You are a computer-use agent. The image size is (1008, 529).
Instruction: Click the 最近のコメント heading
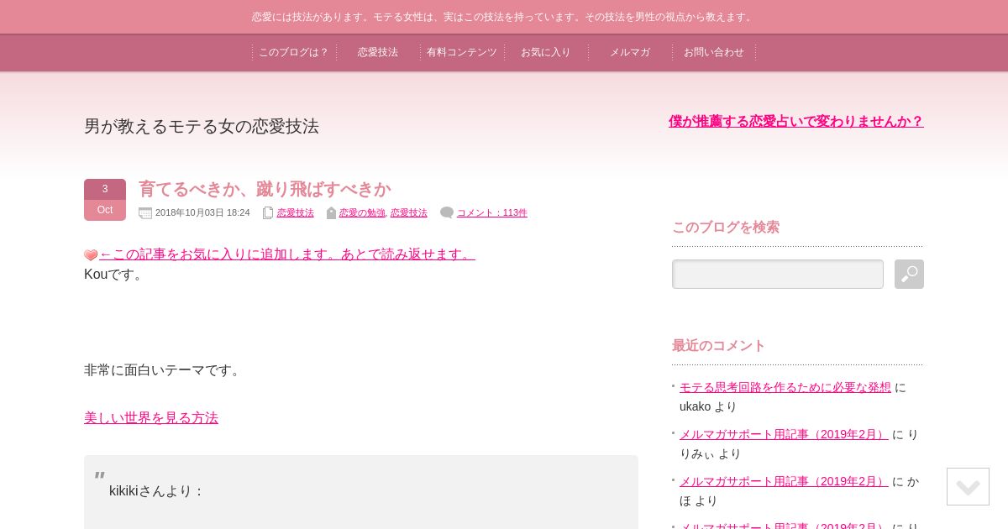click(719, 345)
